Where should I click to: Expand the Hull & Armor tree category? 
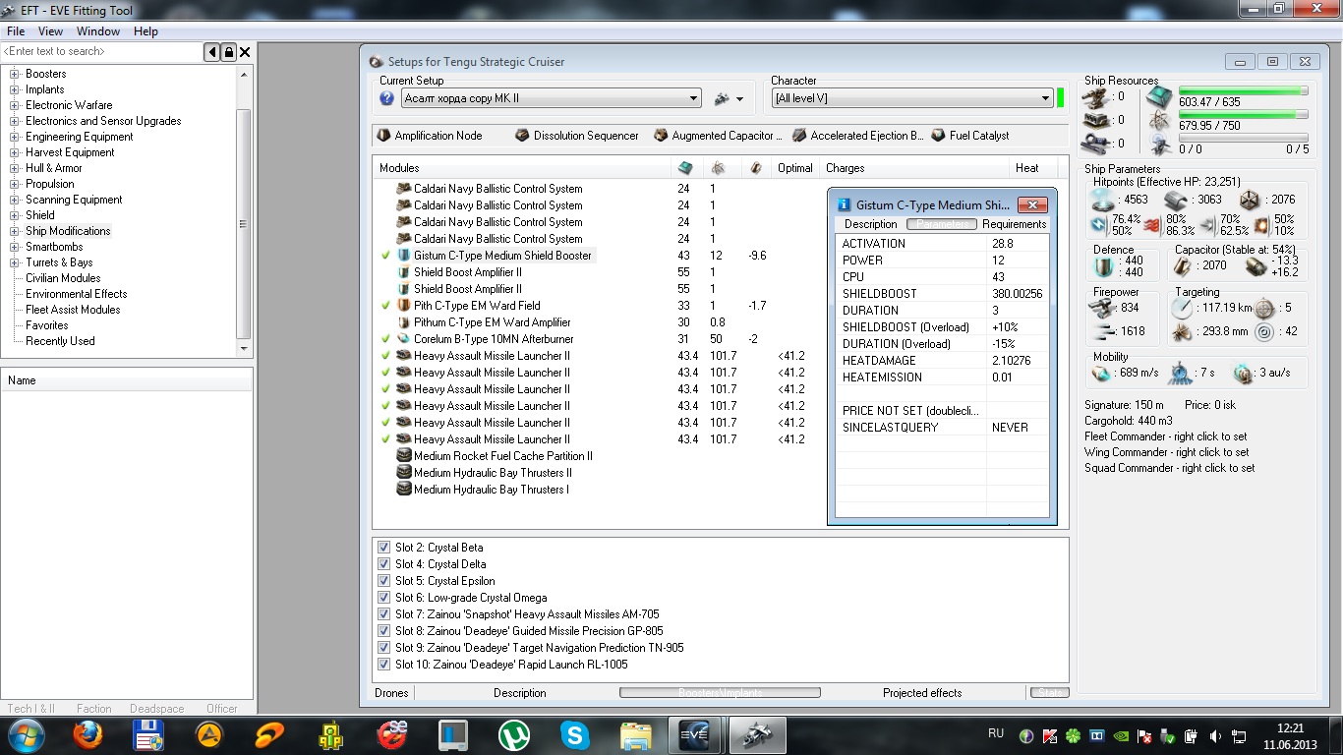click(x=15, y=168)
